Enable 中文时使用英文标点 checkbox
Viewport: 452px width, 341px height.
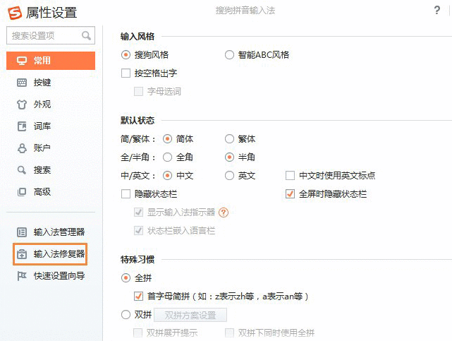click(290, 176)
